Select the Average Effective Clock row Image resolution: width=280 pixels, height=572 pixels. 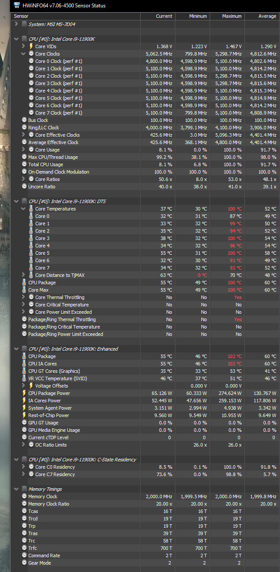(145, 142)
